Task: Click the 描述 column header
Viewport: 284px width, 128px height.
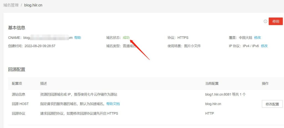Action: pyautogui.click(x=44, y=83)
